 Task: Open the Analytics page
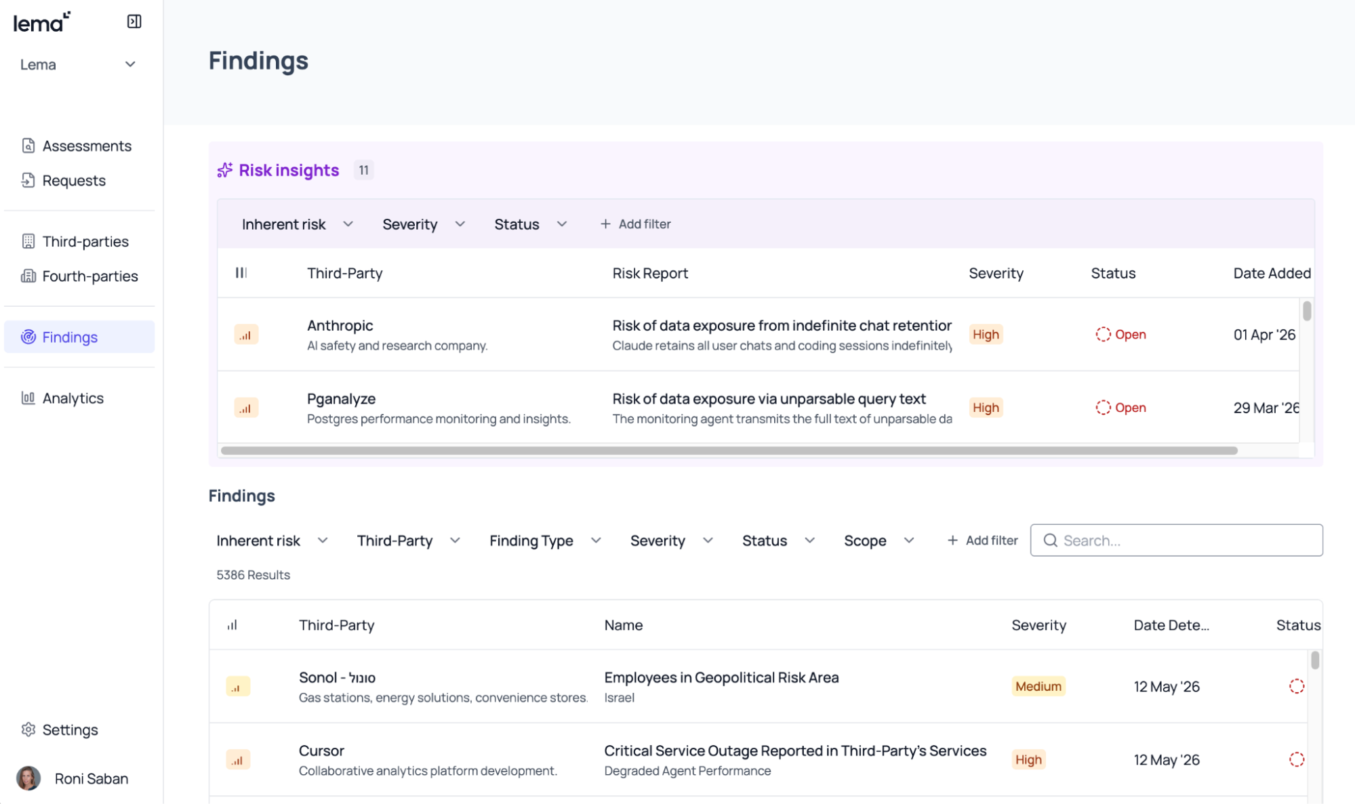pyautogui.click(x=79, y=398)
